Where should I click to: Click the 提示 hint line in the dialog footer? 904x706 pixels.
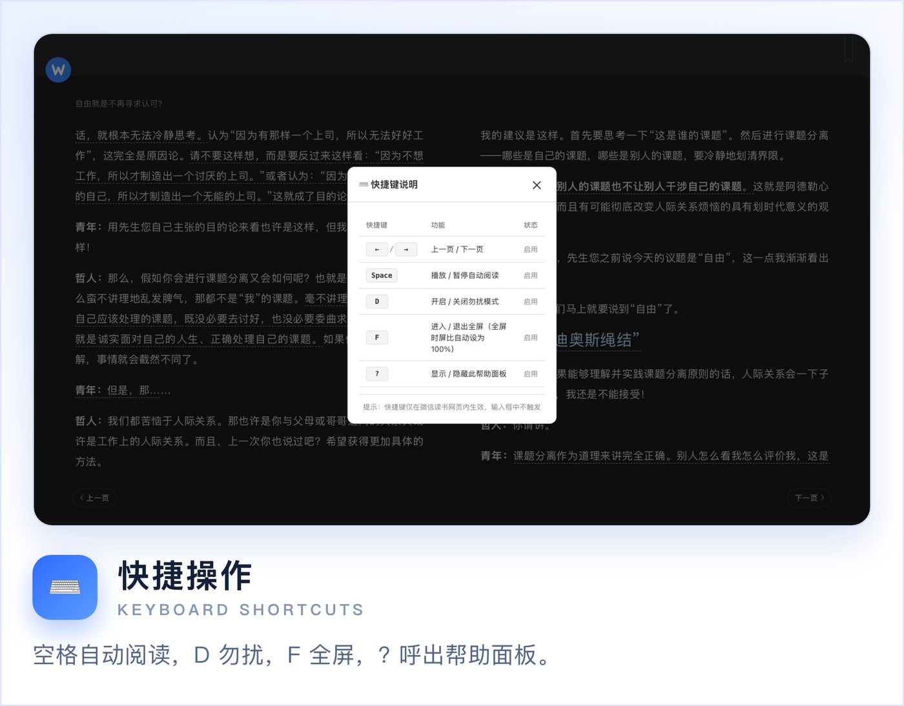pyautogui.click(x=452, y=407)
